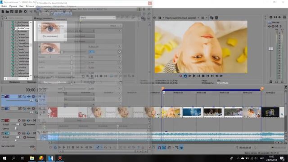The height and width of the screenshot is (162, 288).
Task: Click level slider on video track 1
Action: tap(31, 100)
